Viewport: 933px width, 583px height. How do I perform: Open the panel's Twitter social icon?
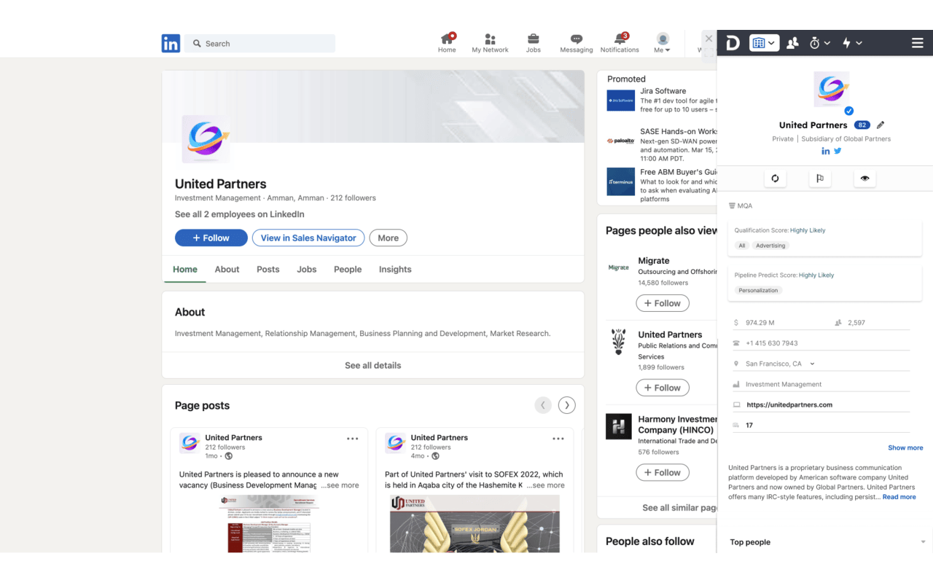pyautogui.click(x=838, y=151)
